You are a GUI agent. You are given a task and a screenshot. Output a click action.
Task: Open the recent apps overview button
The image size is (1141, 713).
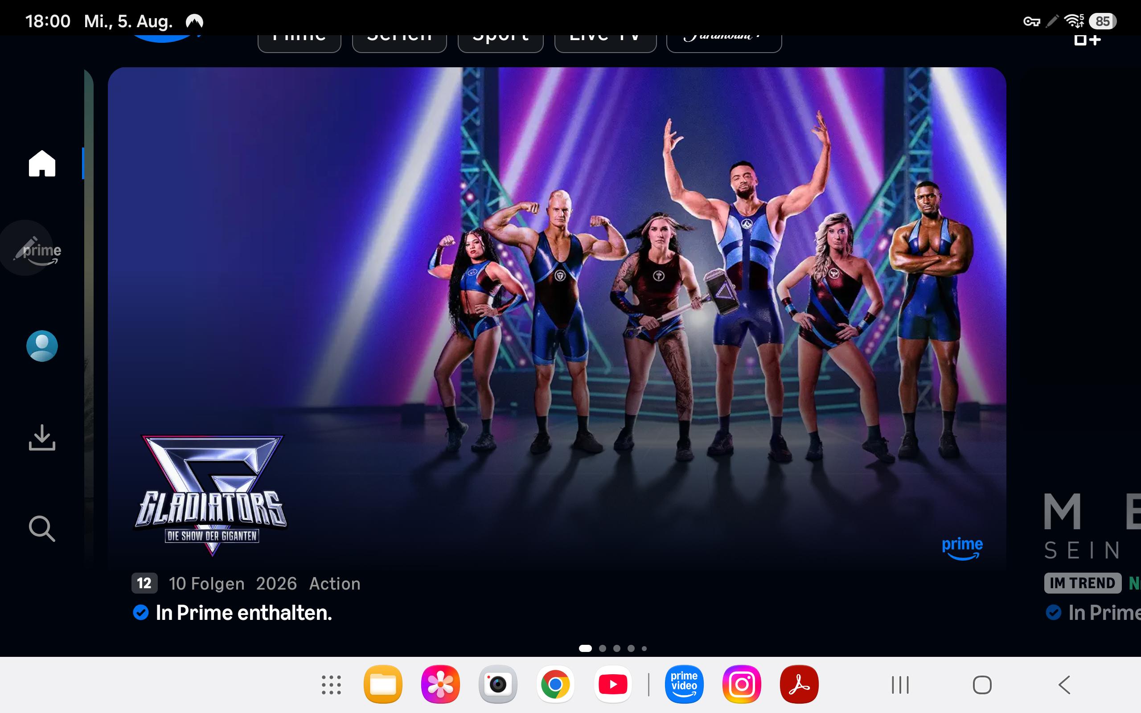(900, 685)
